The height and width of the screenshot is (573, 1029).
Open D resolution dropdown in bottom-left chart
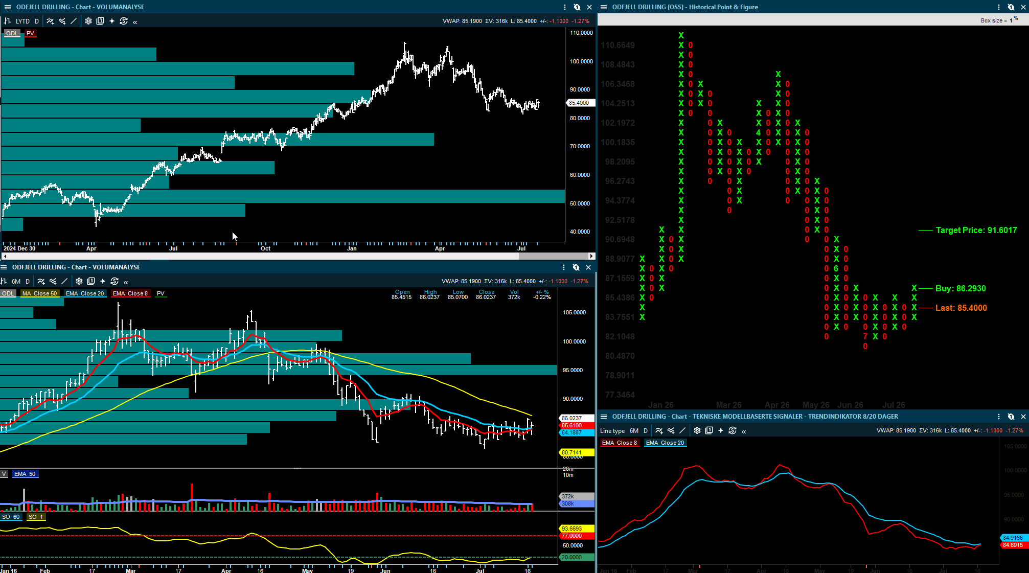pos(28,281)
